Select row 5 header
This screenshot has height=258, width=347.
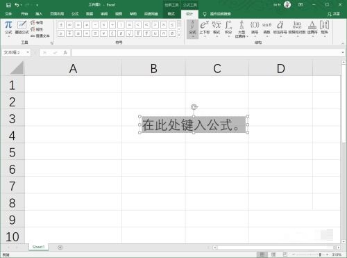(x=12, y=152)
